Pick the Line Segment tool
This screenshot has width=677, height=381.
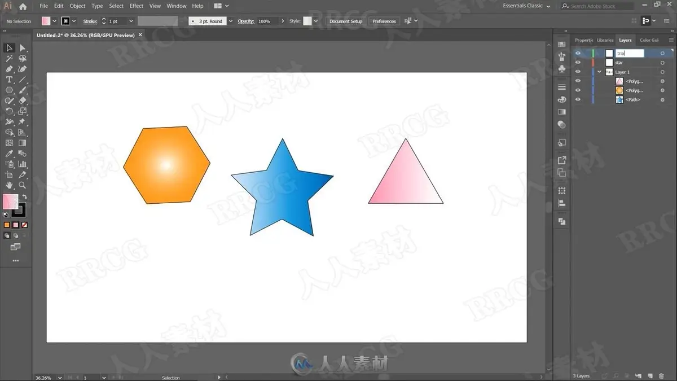[23, 80]
